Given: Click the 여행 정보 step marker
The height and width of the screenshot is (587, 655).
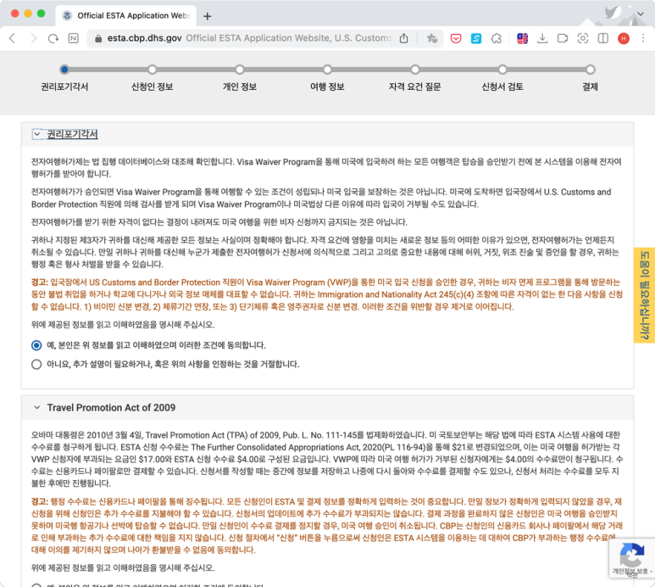Looking at the screenshot, I should click(x=327, y=70).
